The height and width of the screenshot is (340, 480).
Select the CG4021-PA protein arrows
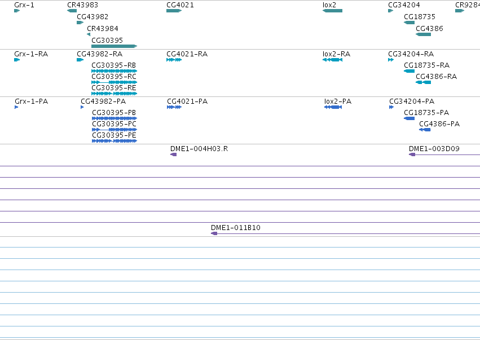[174, 107]
